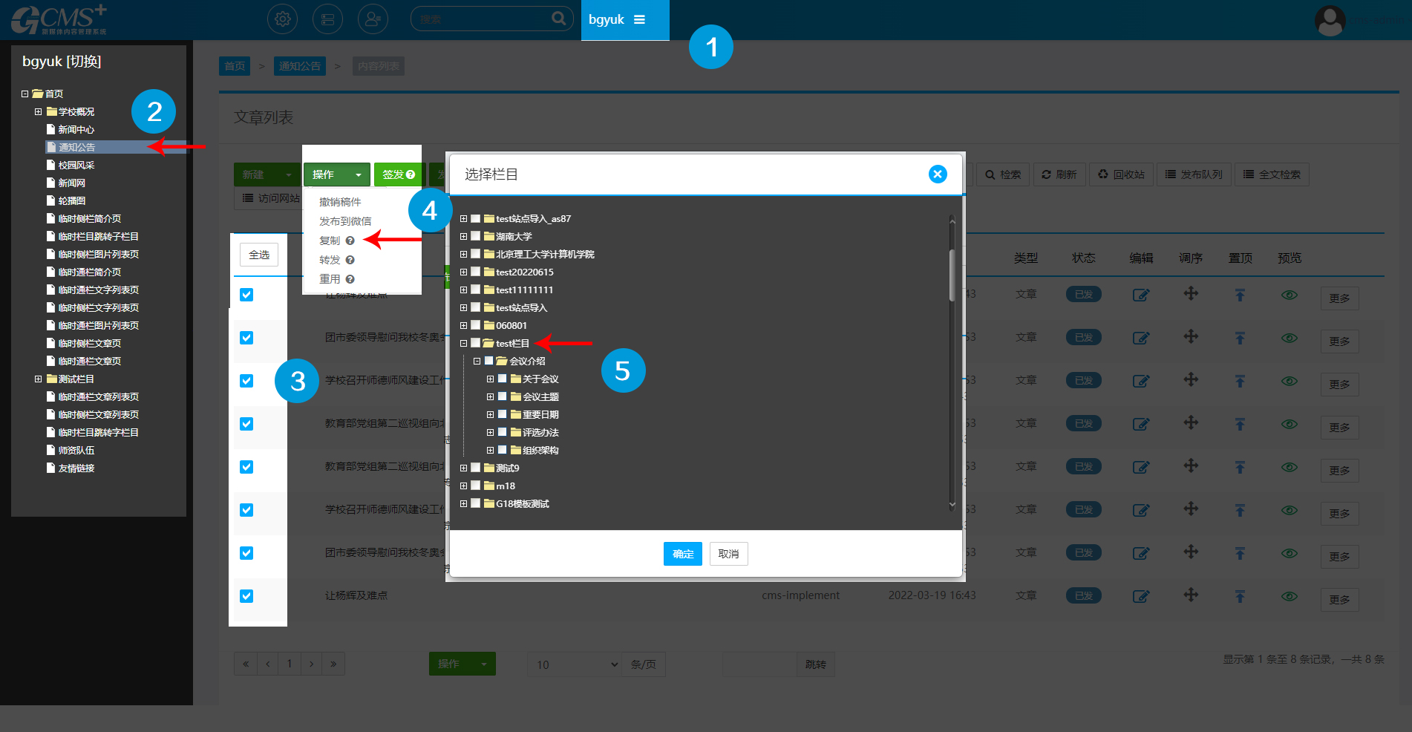The image size is (1412, 732).
Task: Collapse the 会议介绍 folder in dialog
Action: (477, 361)
